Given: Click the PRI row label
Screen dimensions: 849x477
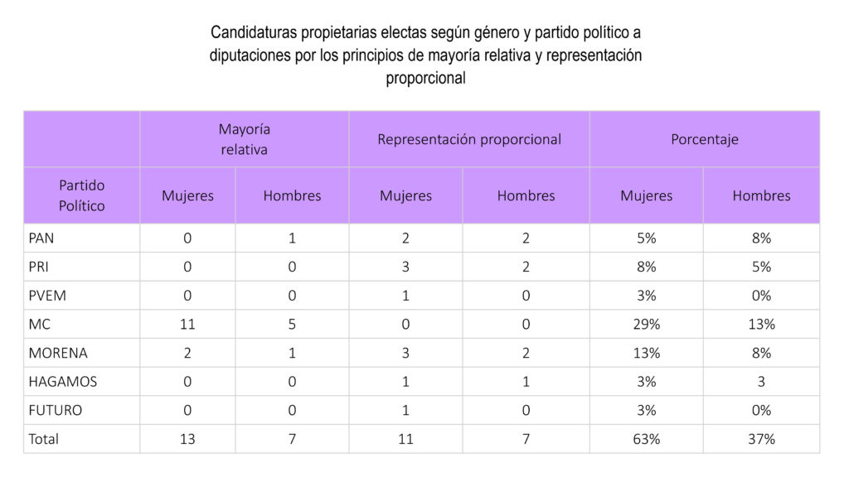Looking at the screenshot, I should click(x=40, y=267).
